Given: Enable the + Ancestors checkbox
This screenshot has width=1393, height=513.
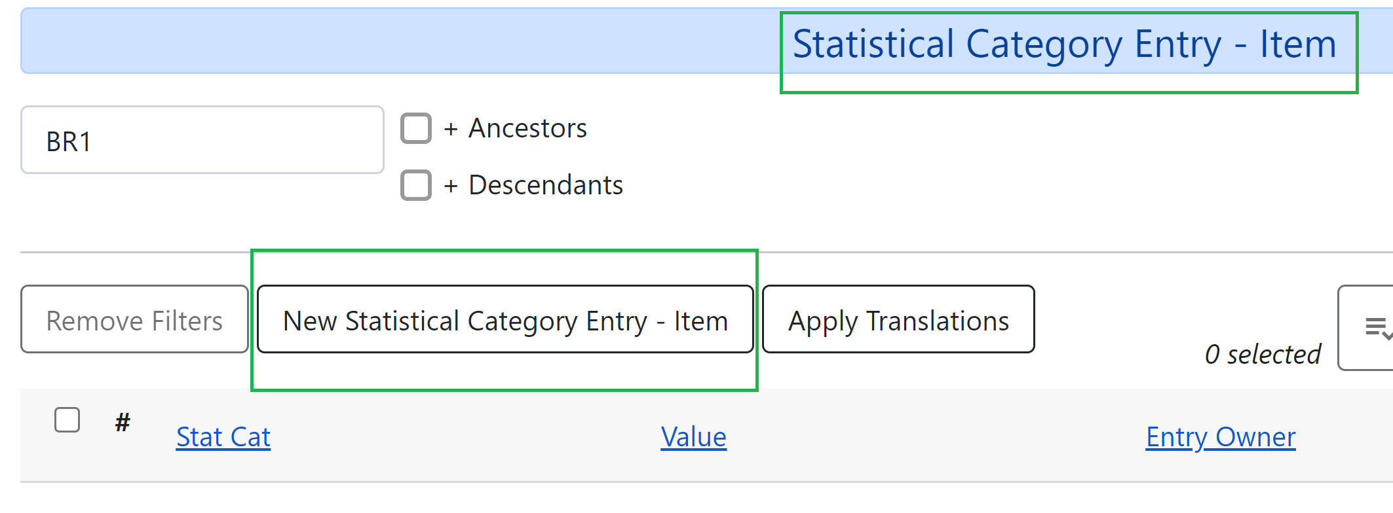Looking at the screenshot, I should point(416,128).
